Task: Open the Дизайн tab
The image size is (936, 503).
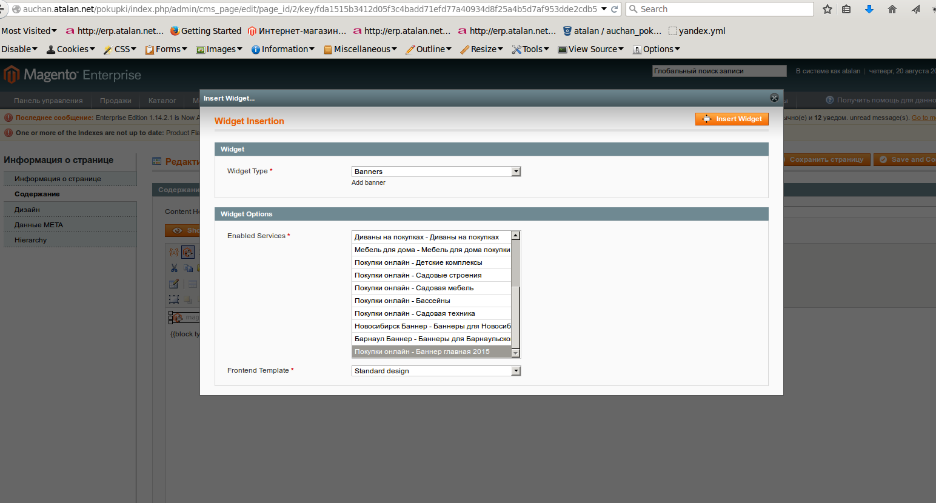Action: (x=70, y=210)
